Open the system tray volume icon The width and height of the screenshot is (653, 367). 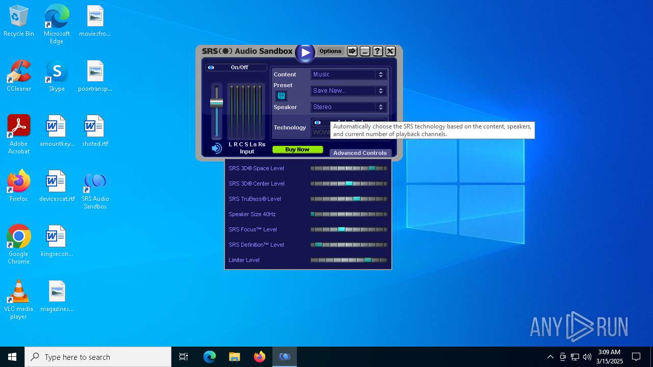[x=587, y=357]
